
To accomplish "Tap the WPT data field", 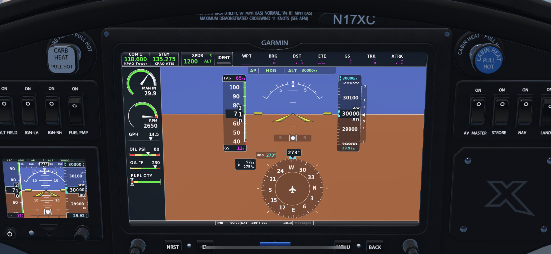I will pos(247,60).
